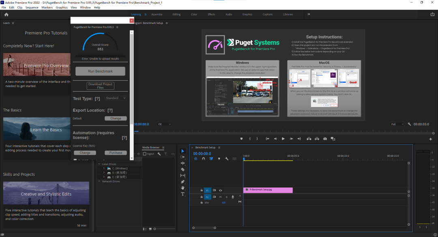438x237 pixels.
Task: Select the Hand tool
Action: pyautogui.click(x=182, y=188)
